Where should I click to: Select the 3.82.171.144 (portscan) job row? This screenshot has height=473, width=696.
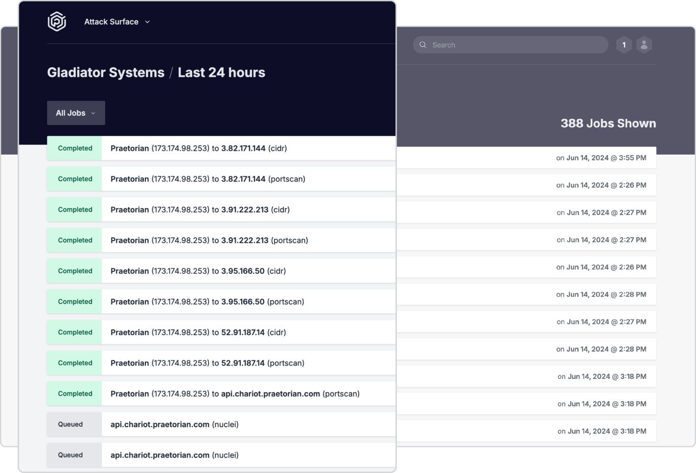point(221,179)
